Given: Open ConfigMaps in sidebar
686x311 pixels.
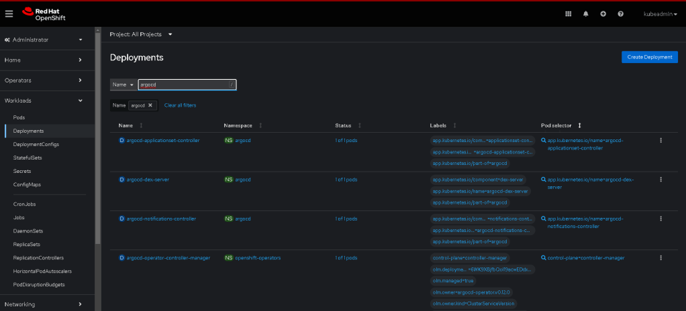Looking at the screenshot, I should coord(27,185).
